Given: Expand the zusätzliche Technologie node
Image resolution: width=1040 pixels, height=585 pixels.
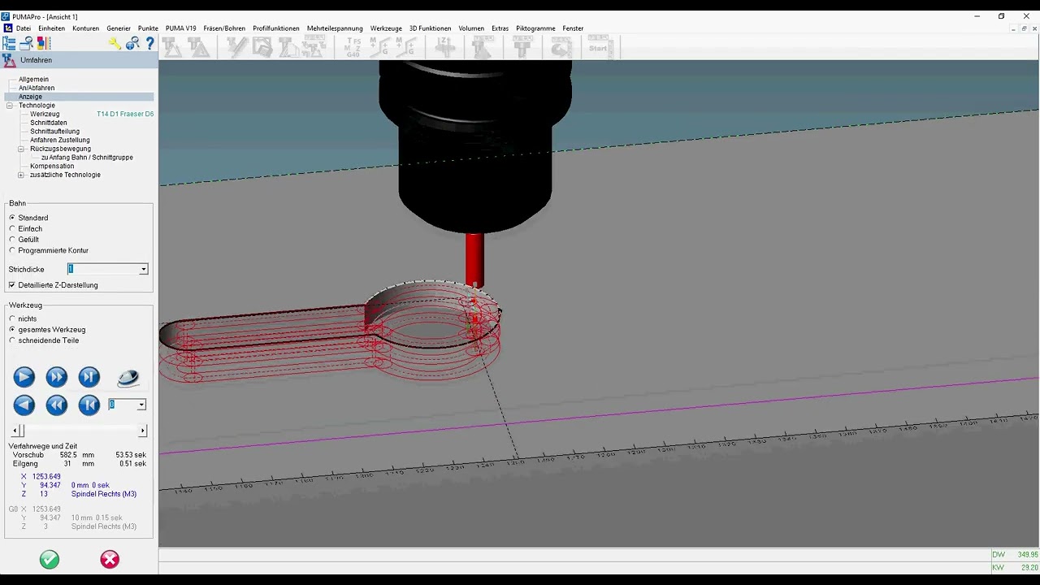Looking at the screenshot, I should [21, 175].
